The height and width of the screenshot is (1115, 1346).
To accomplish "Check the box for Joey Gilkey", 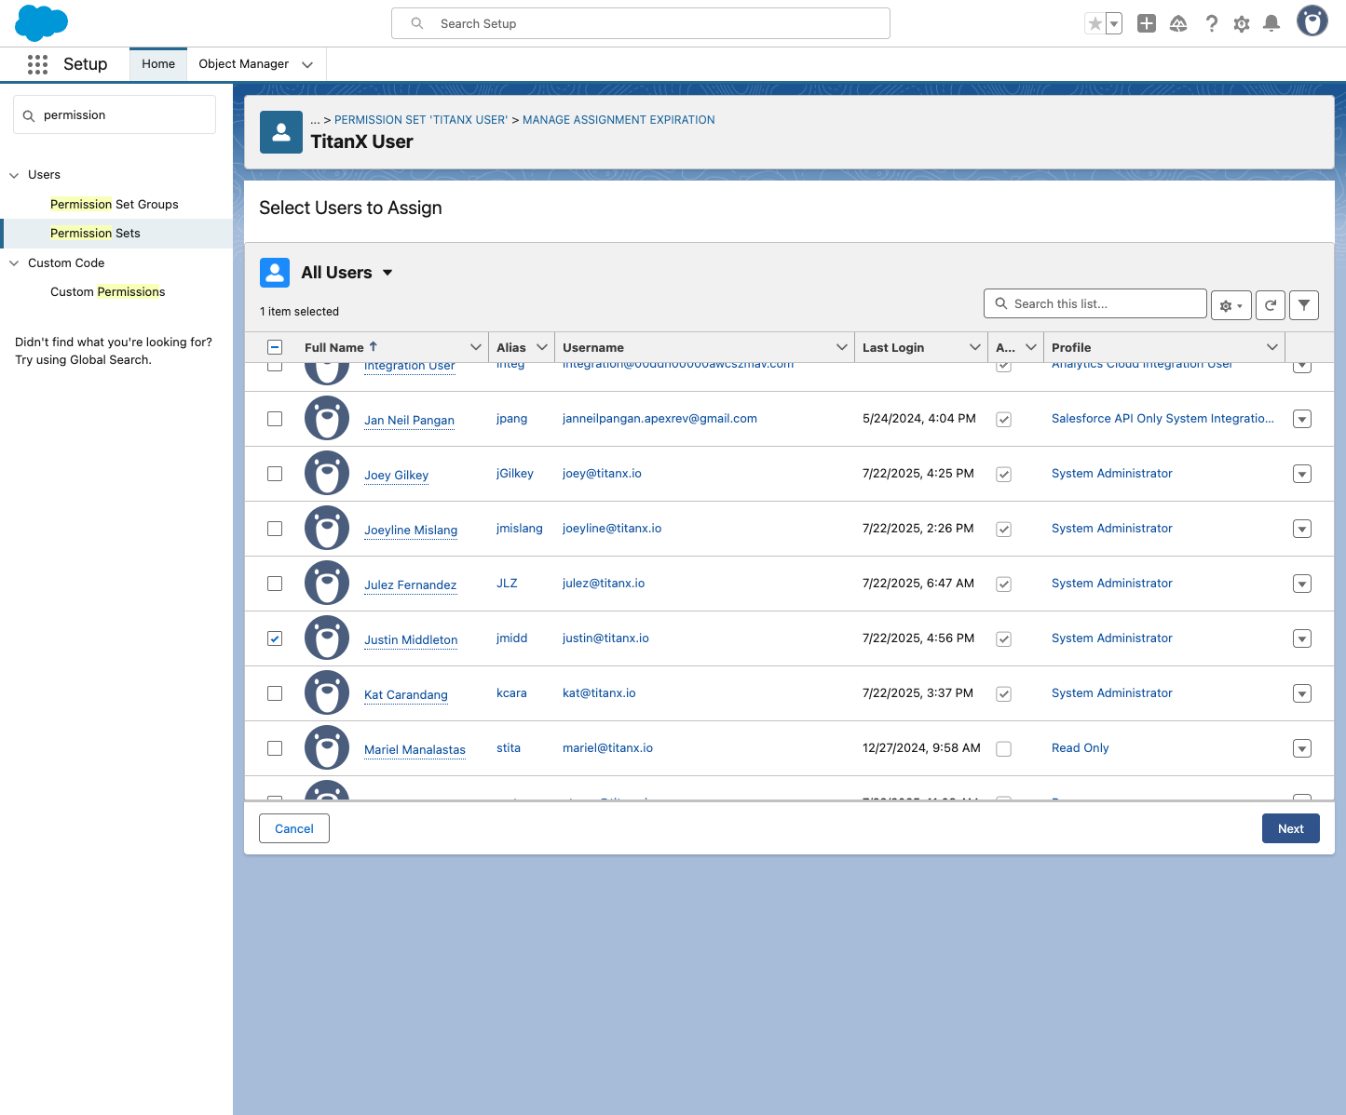I will click(275, 474).
